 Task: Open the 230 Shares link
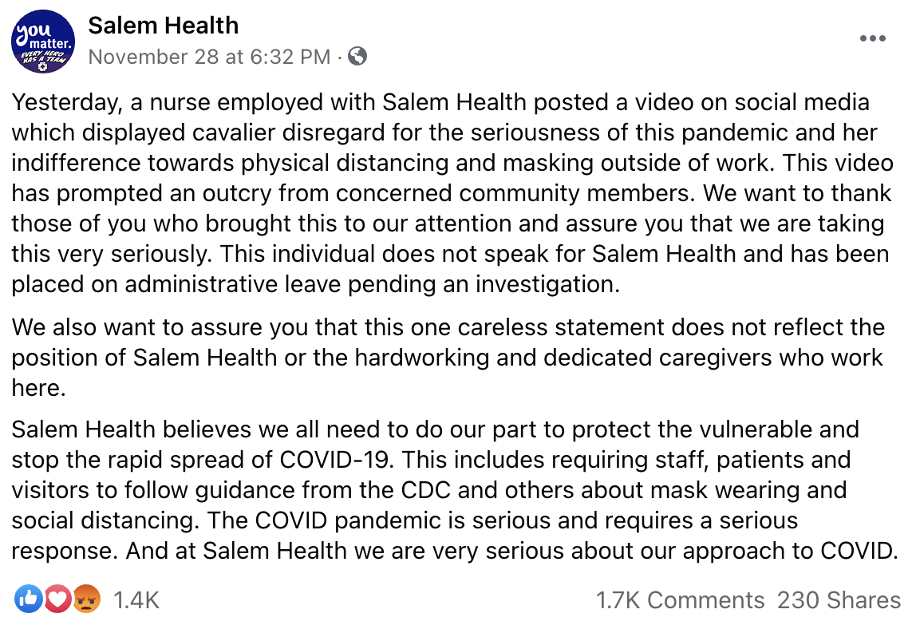tap(839, 600)
